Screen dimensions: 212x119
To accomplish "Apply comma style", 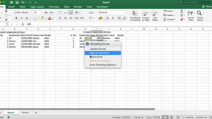I will pos(113,18).
